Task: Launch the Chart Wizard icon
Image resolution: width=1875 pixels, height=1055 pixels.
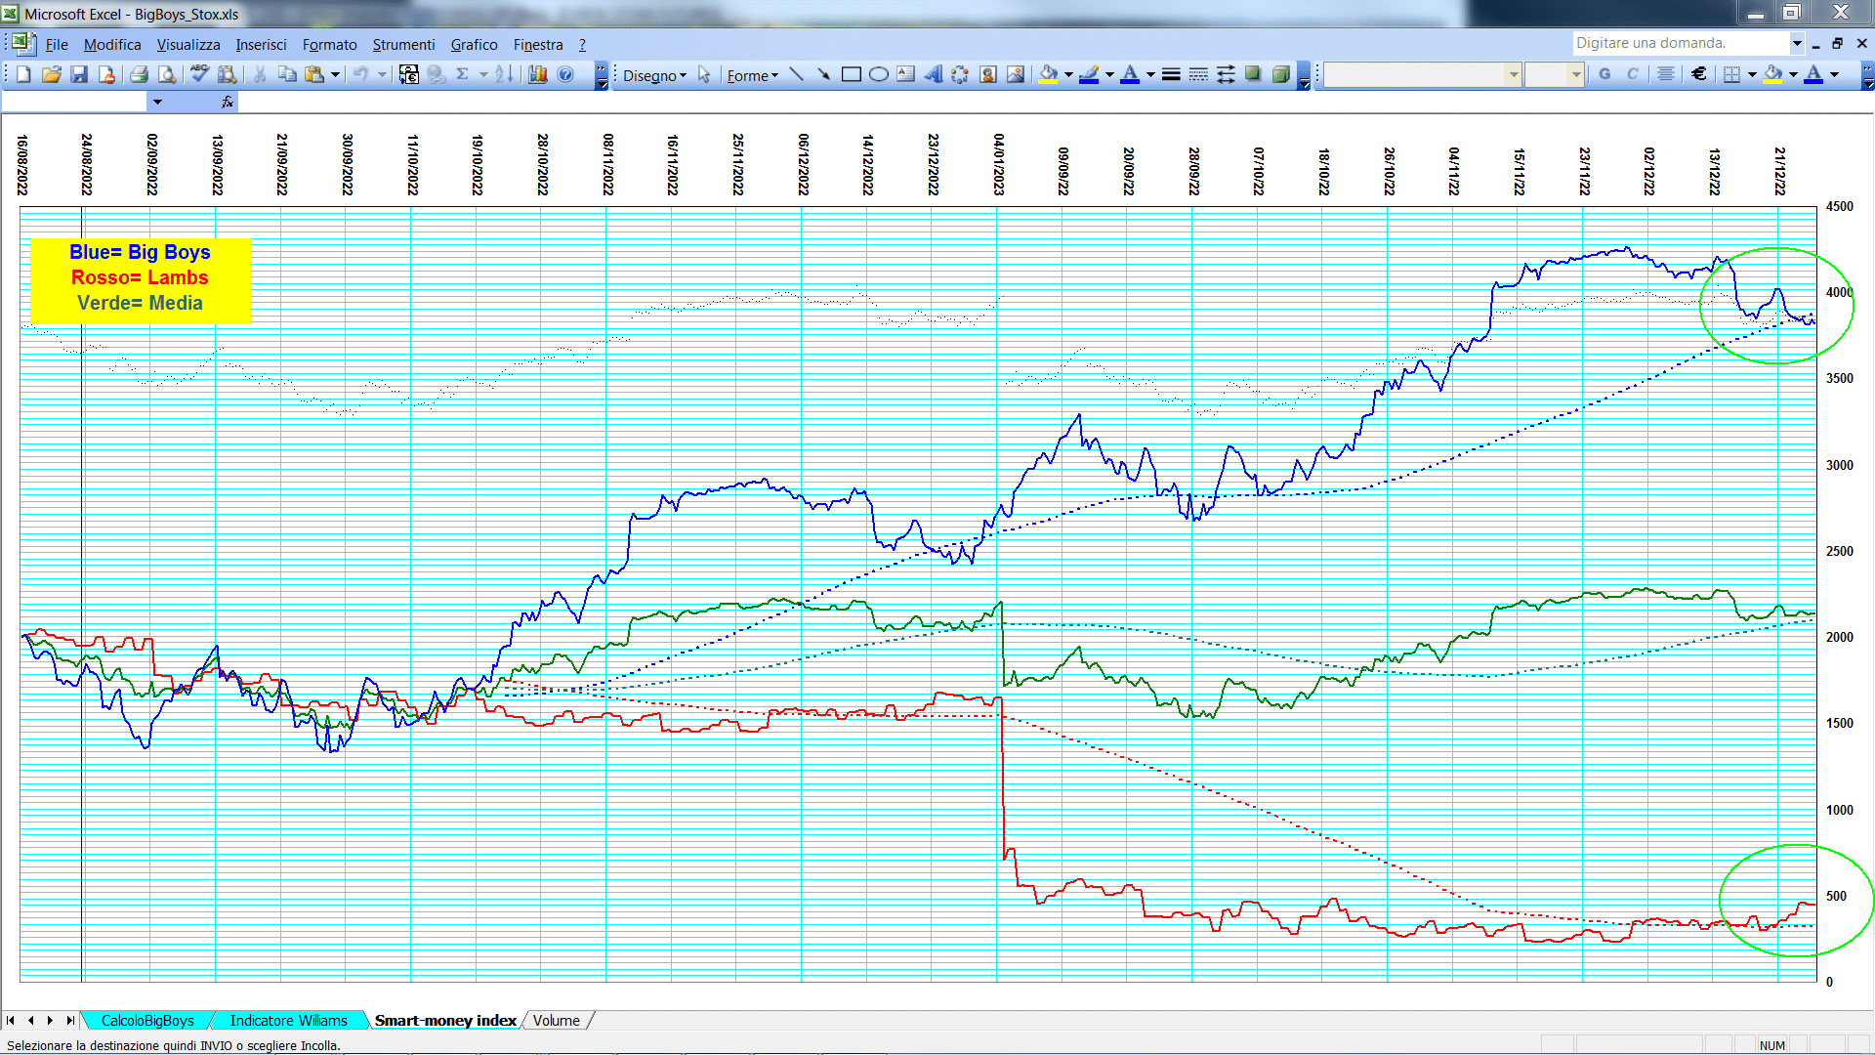Action: click(x=538, y=75)
